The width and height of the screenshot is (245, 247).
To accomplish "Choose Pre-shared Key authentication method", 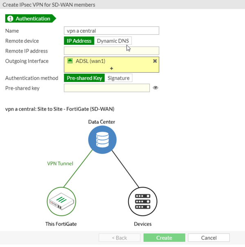I will pyautogui.click(x=85, y=78).
